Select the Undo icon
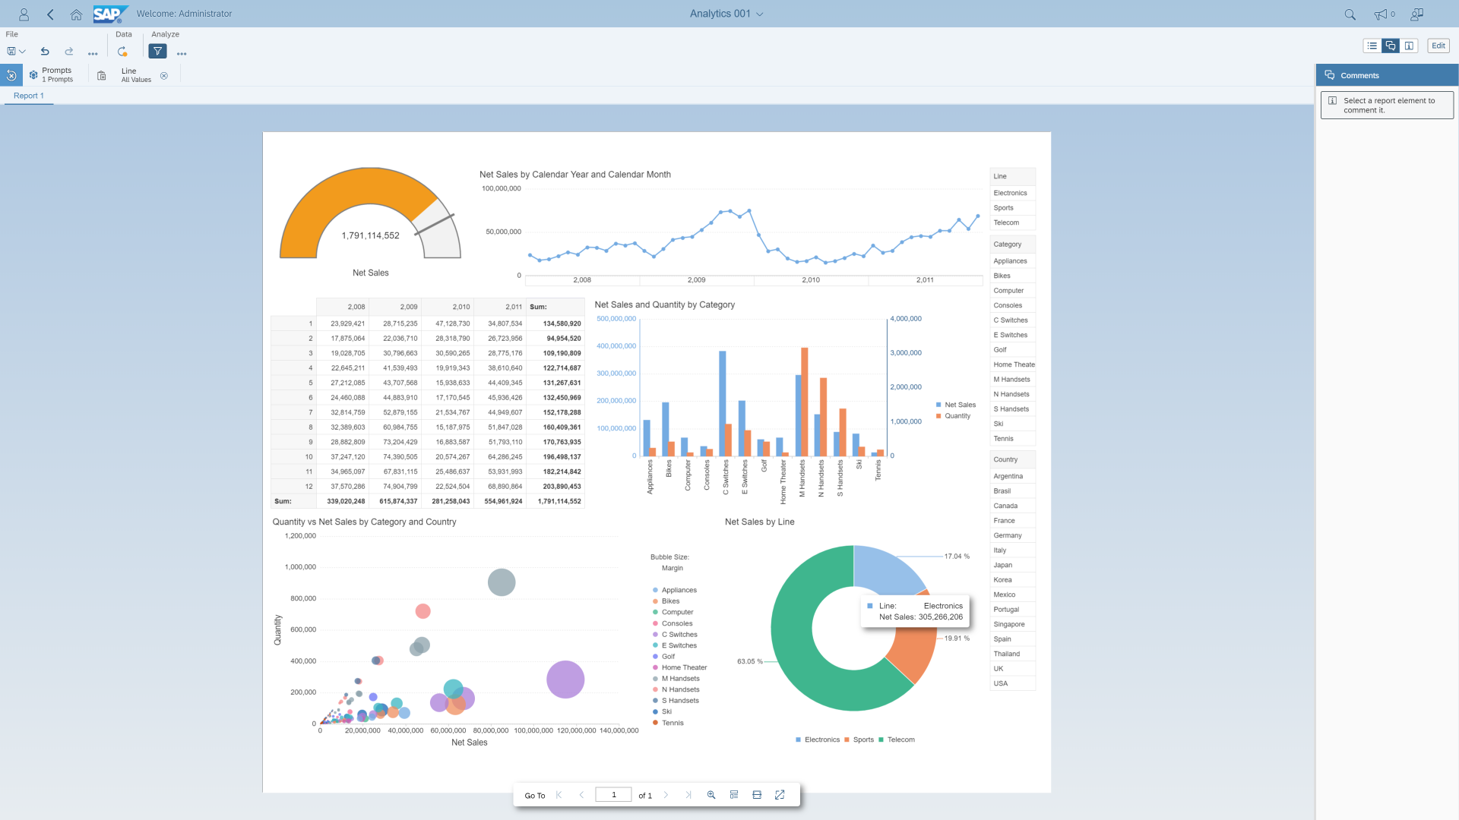This screenshot has height=820, width=1459. pos(45,52)
